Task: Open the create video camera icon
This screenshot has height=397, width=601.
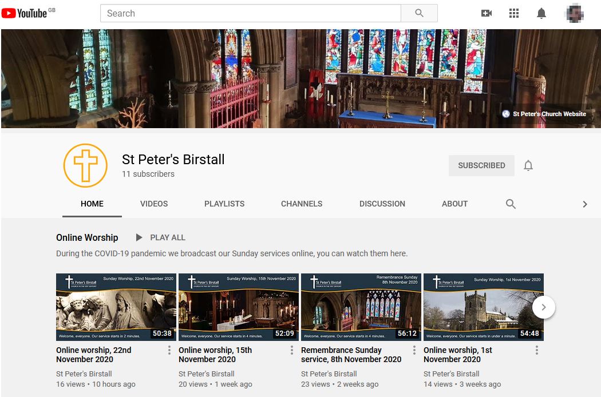Action: tap(487, 13)
